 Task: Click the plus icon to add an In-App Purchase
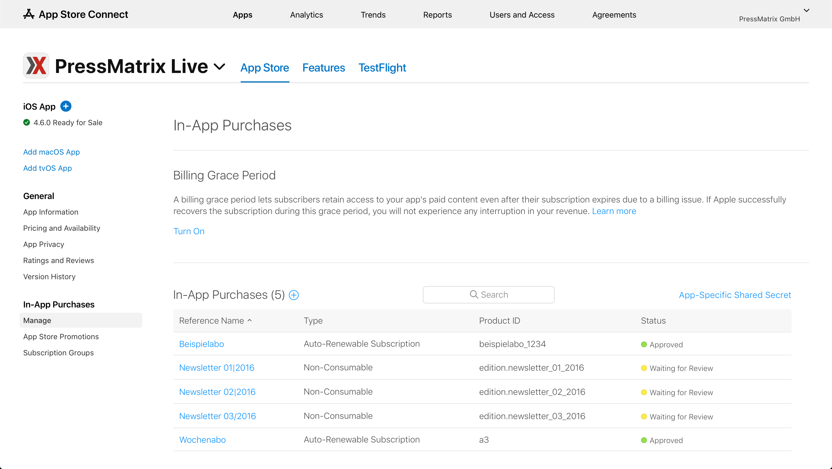pyautogui.click(x=294, y=295)
